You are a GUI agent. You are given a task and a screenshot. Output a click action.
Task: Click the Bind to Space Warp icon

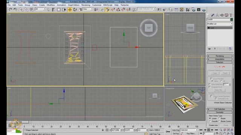tap(32, 10)
